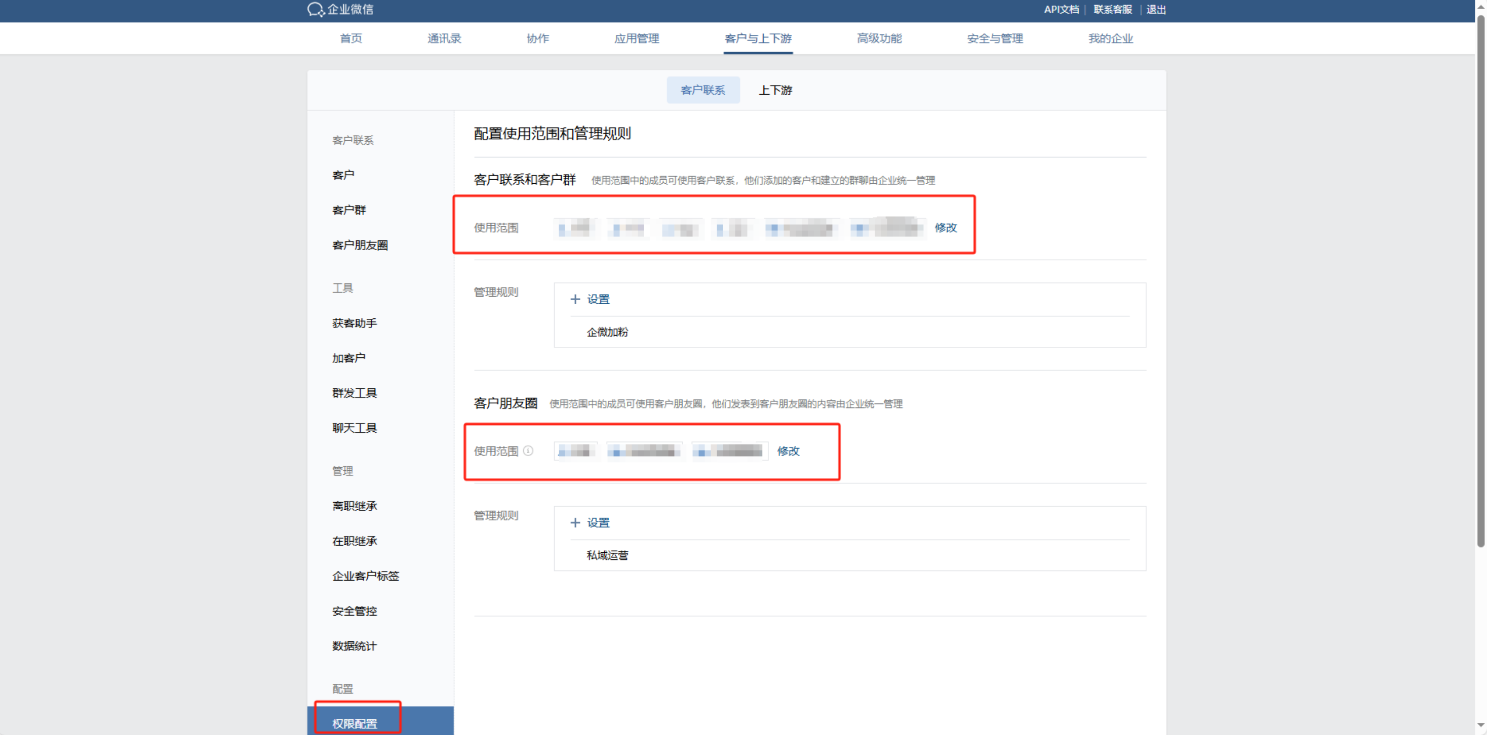1487x735 pixels.
Task: Click the 联系客服 link
Action: [1112, 9]
